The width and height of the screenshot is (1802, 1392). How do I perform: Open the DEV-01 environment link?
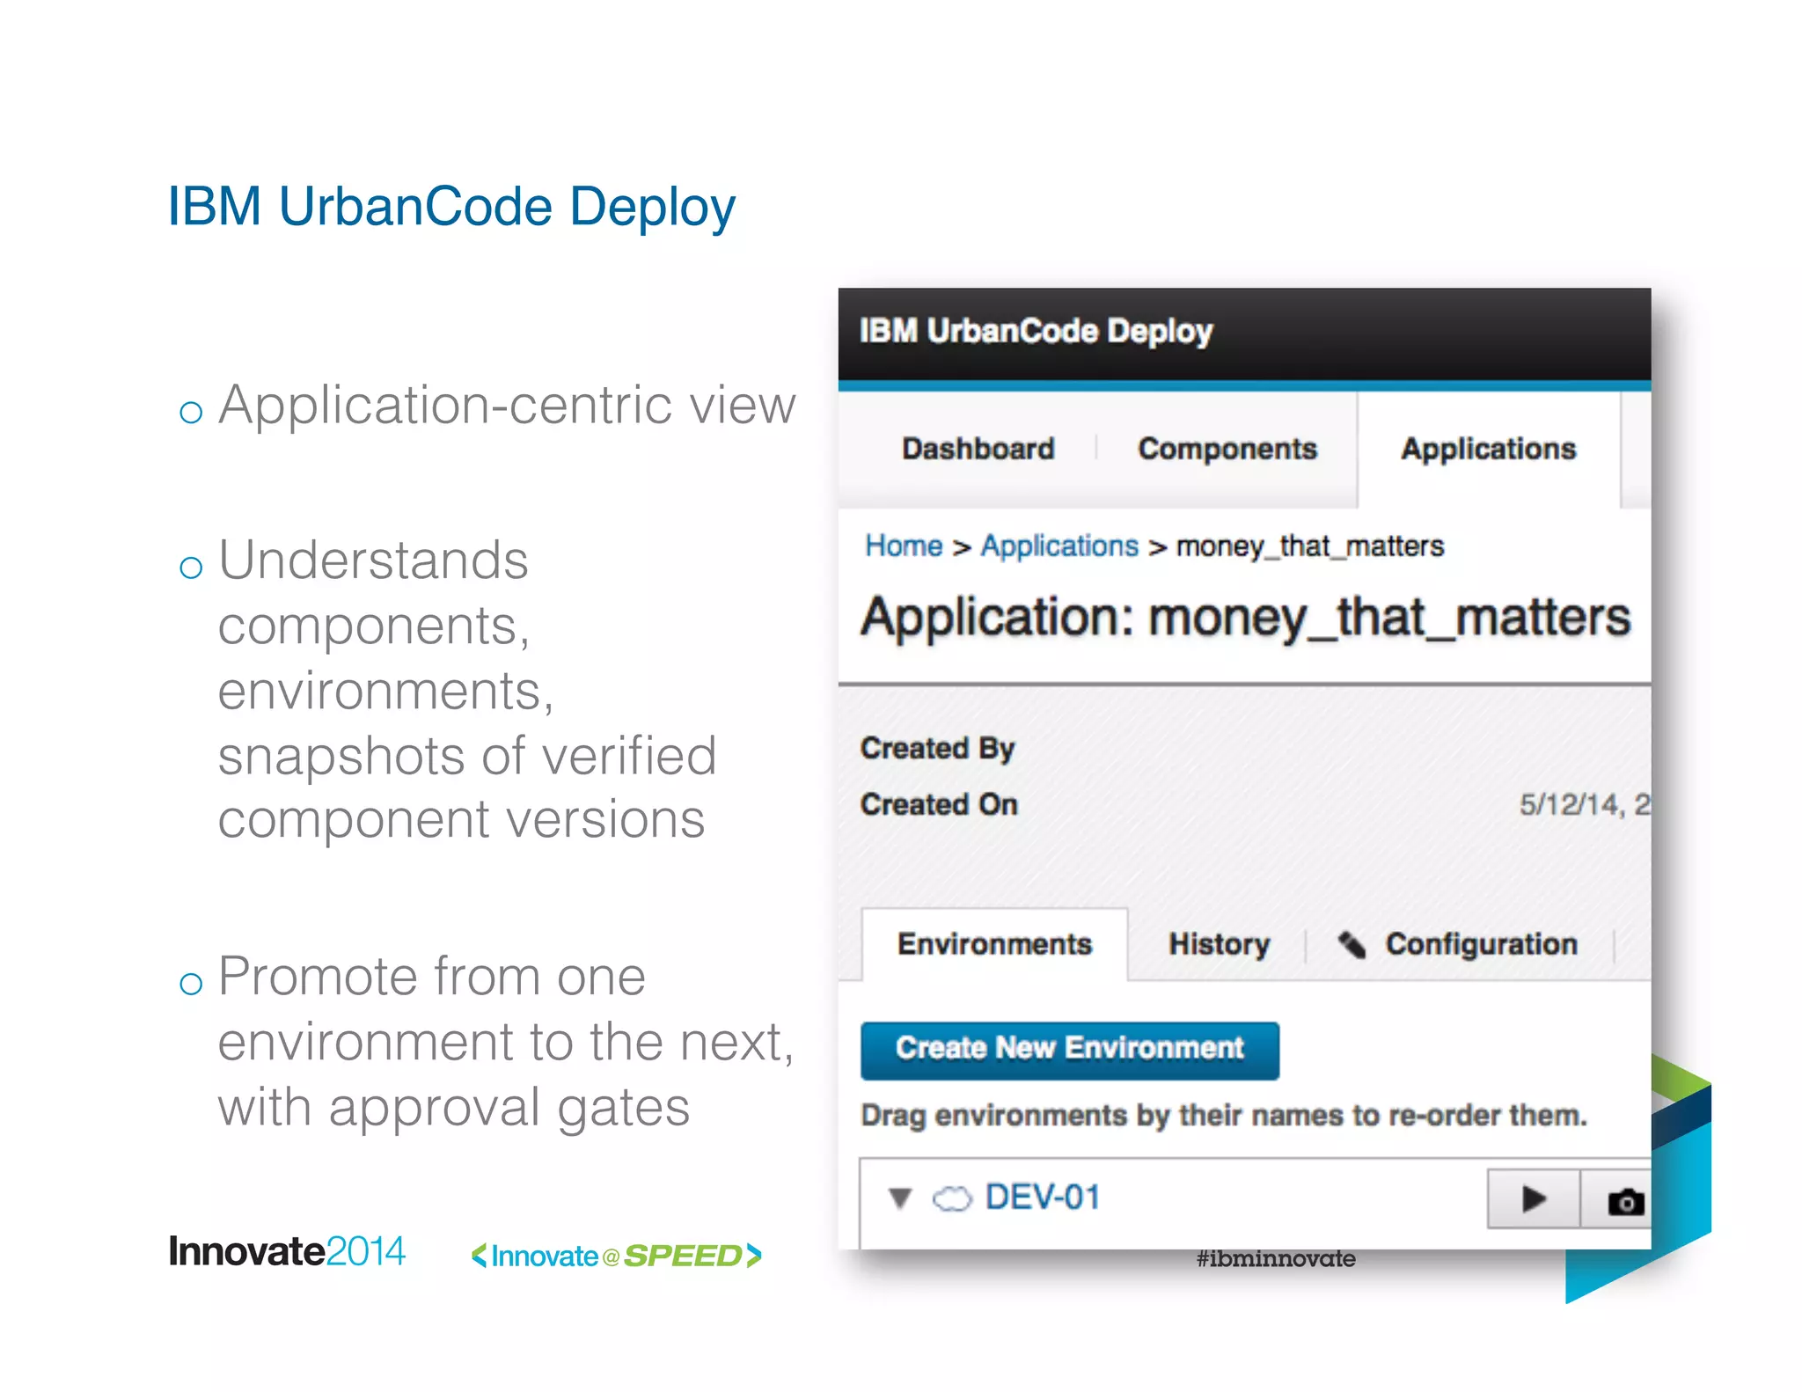click(1043, 1198)
